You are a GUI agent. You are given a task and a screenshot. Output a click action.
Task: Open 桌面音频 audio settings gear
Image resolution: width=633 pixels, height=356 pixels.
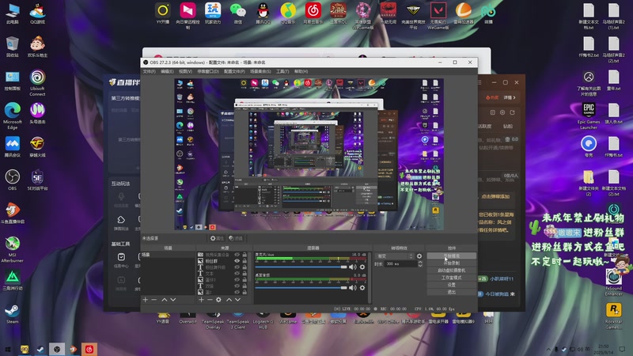pyautogui.click(x=362, y=287)
